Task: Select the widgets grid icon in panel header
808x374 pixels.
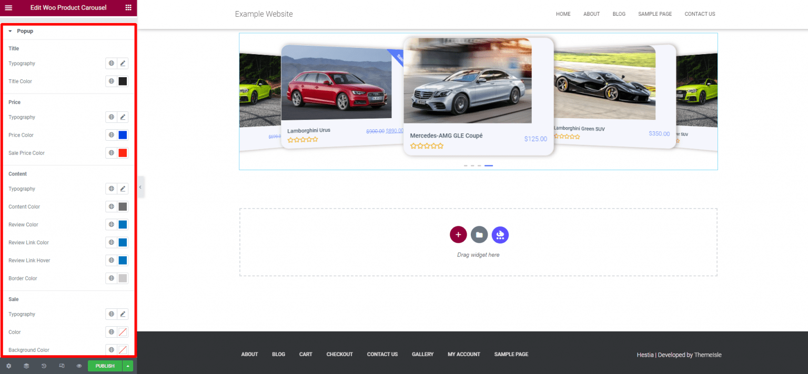Action: point(128,8)
